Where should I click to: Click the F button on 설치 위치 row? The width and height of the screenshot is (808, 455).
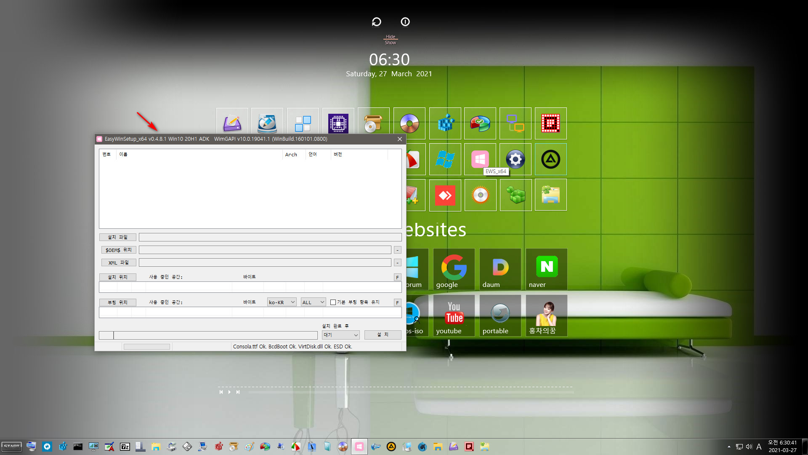pyautogui.click(x=397, y=277)
